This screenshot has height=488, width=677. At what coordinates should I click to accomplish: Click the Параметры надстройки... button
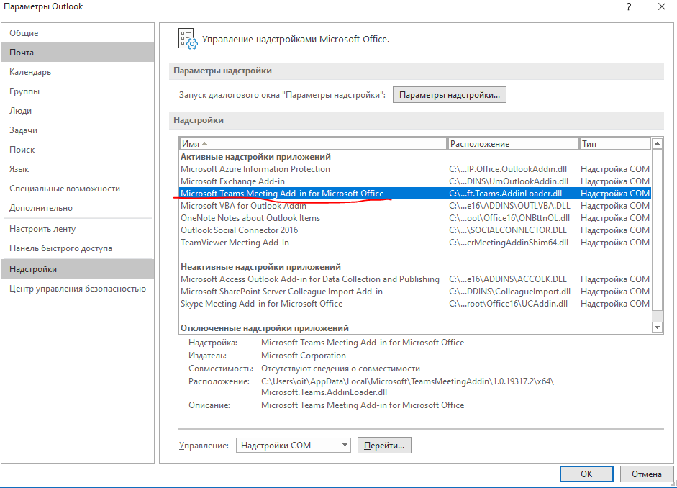450,95
